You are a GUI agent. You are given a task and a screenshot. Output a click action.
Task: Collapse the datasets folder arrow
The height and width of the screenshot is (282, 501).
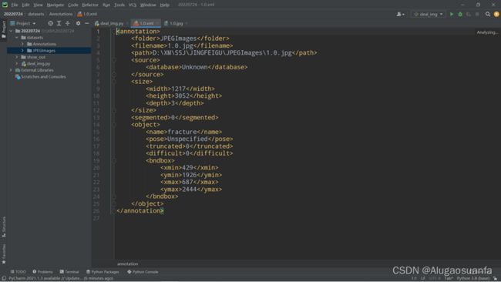pos(17,37)
